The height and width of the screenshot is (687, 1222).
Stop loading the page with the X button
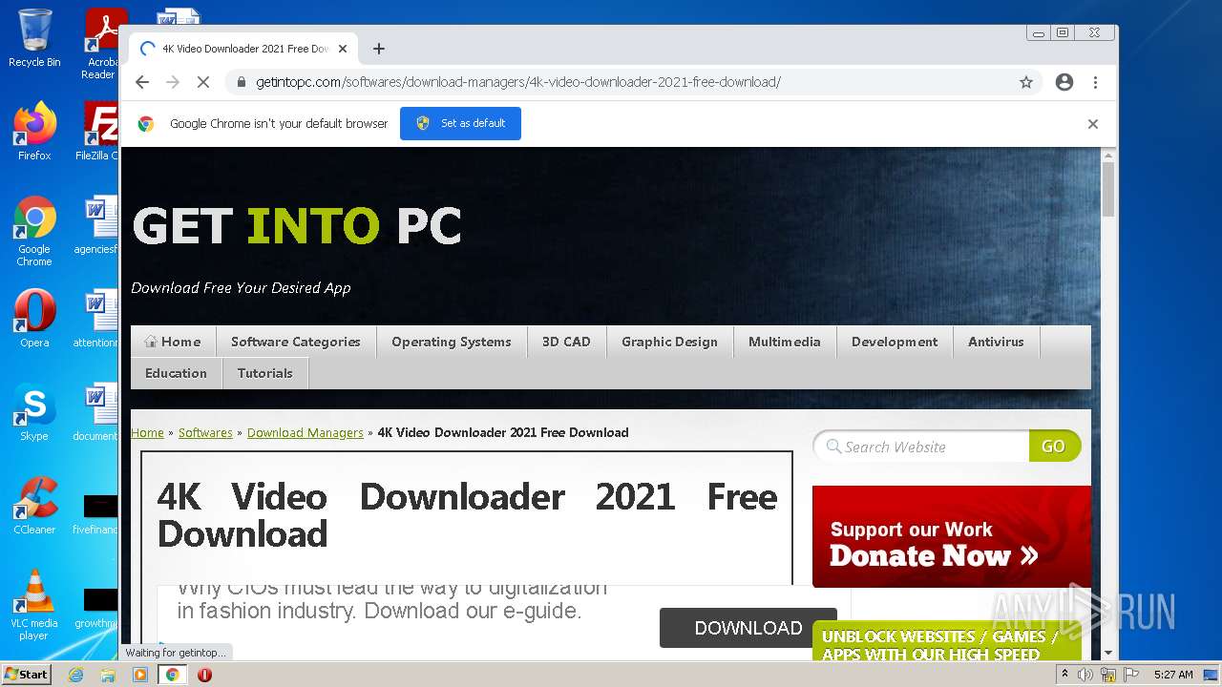click(x=202, y=82)
